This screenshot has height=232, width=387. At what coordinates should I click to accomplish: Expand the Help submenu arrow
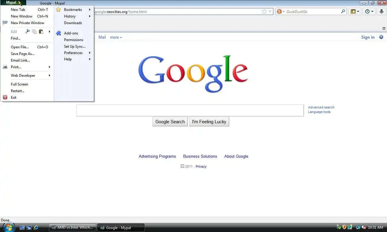[90, 59]
